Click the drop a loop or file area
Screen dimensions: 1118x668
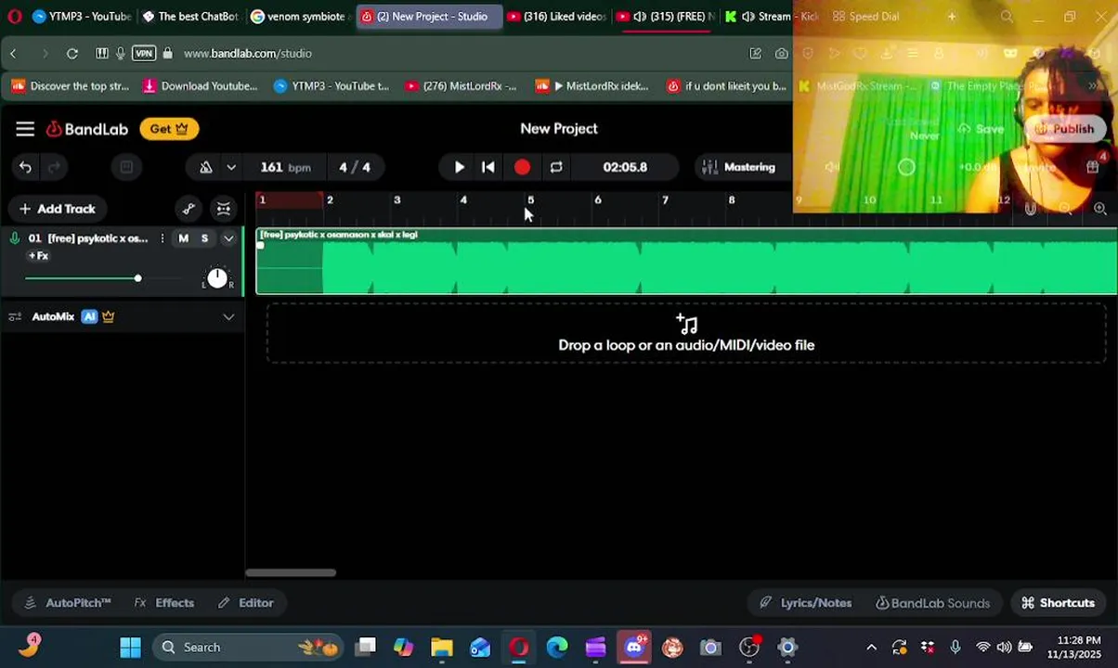686,334
